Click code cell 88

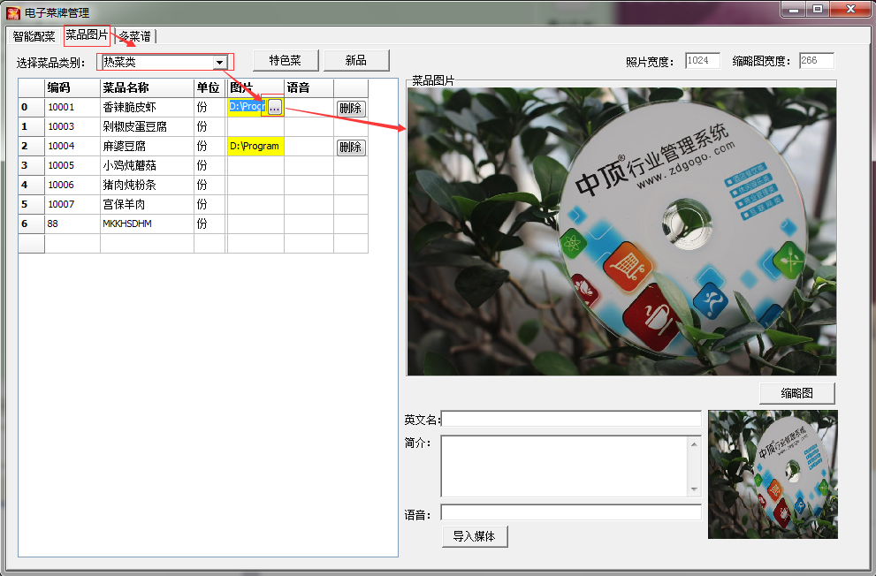[72, 224]
